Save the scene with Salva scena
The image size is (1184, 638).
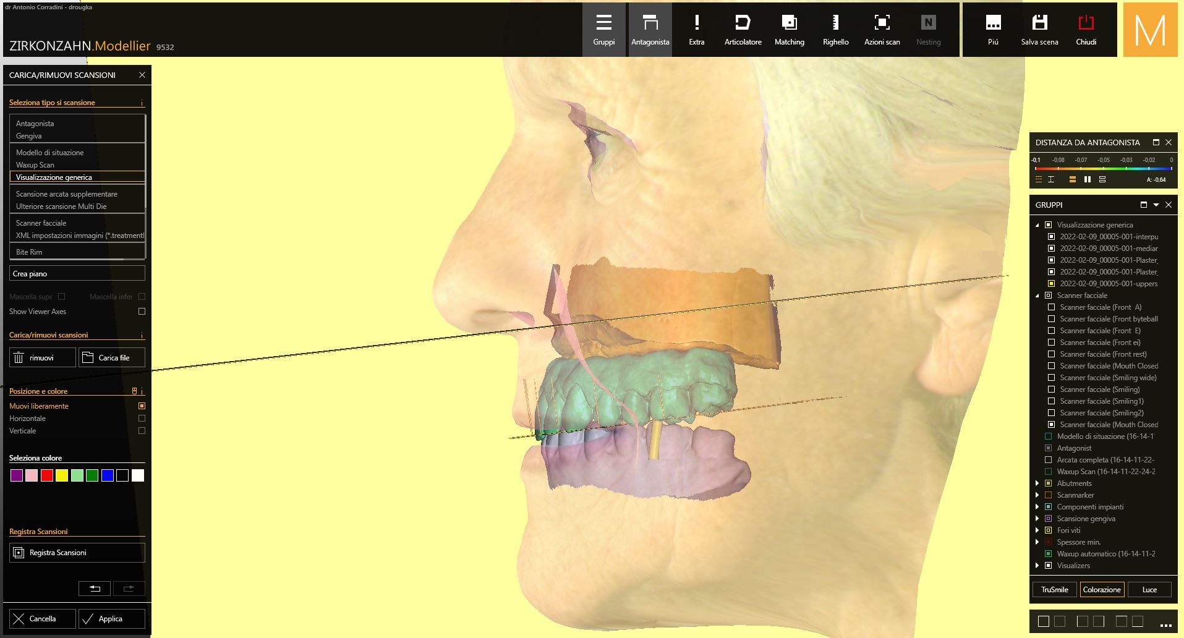(x=1039, y=30)
